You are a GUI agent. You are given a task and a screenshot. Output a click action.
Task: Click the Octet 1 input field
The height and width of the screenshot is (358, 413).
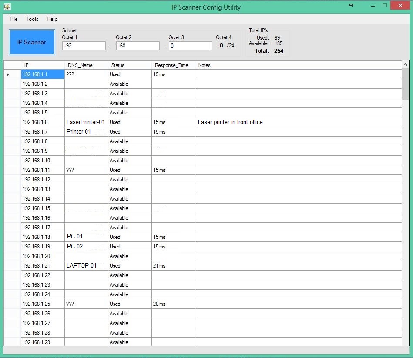[84, 46]
